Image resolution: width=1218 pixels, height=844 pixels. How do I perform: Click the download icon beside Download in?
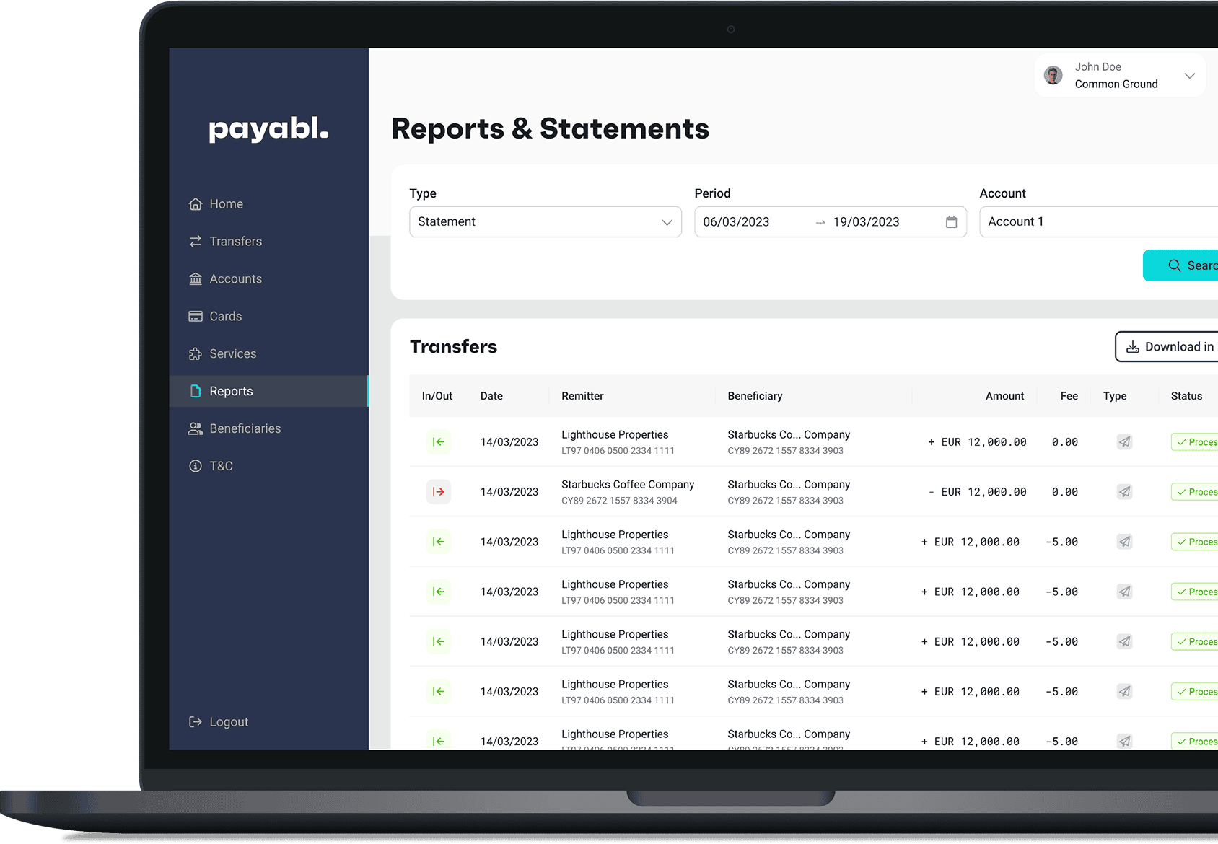coord(1133,347)
